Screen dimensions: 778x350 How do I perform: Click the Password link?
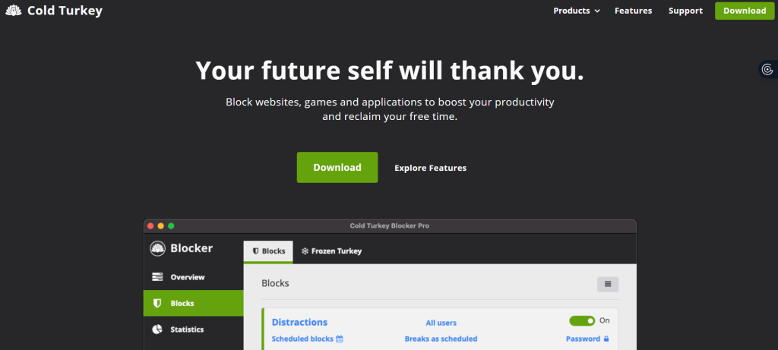pyautogui.click(x=583, y=339)
